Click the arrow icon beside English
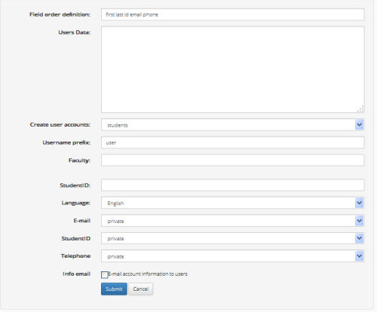 (359, 203)
